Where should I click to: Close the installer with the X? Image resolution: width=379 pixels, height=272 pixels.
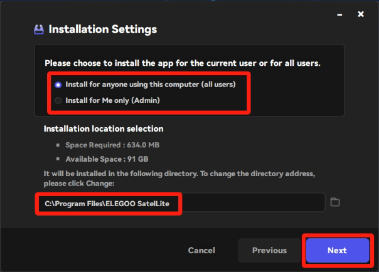(x=361, y=14)
